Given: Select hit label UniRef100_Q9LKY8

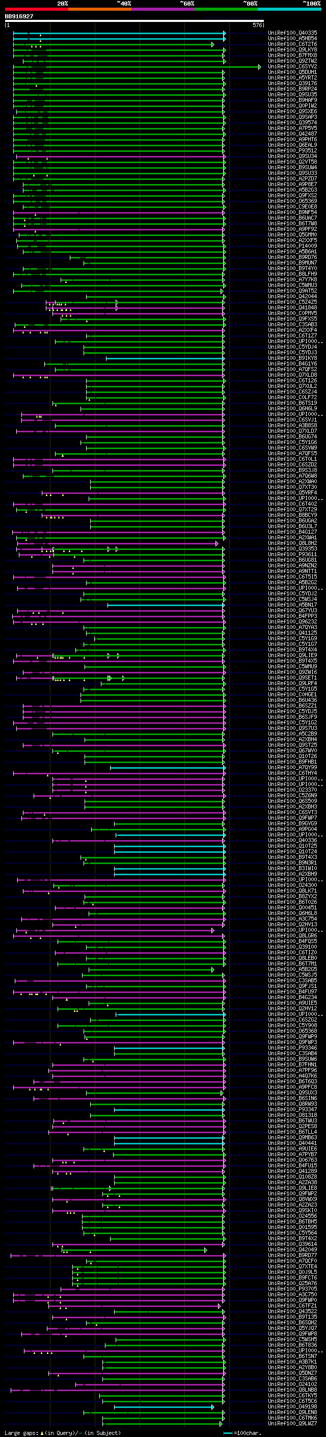Looking at the screenshot, I should [x=292, y=49].
